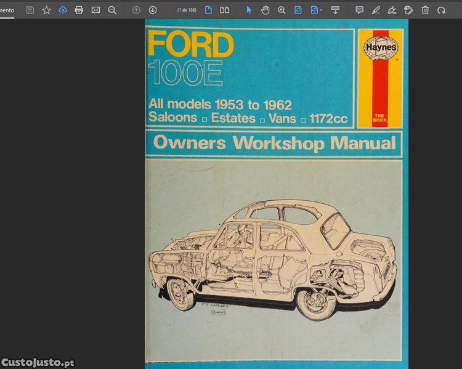The height and width of the screenshot is (369, 462).
Task: Upload file using the cloud icon
Action: (63, 10)
